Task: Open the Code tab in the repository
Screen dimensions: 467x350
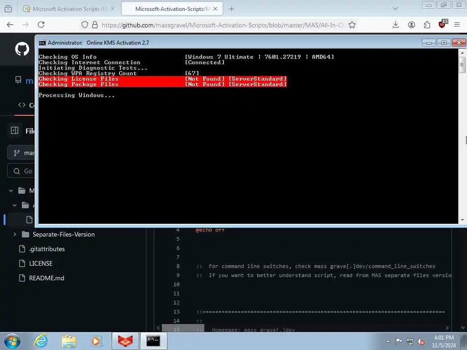Action: [26, 105]
